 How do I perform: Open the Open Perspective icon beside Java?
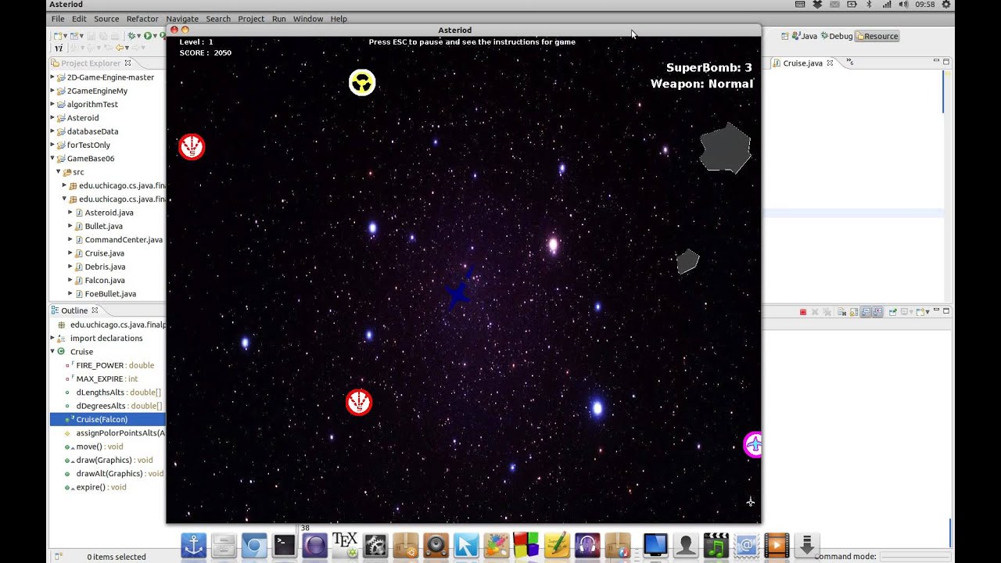(784, 36)
